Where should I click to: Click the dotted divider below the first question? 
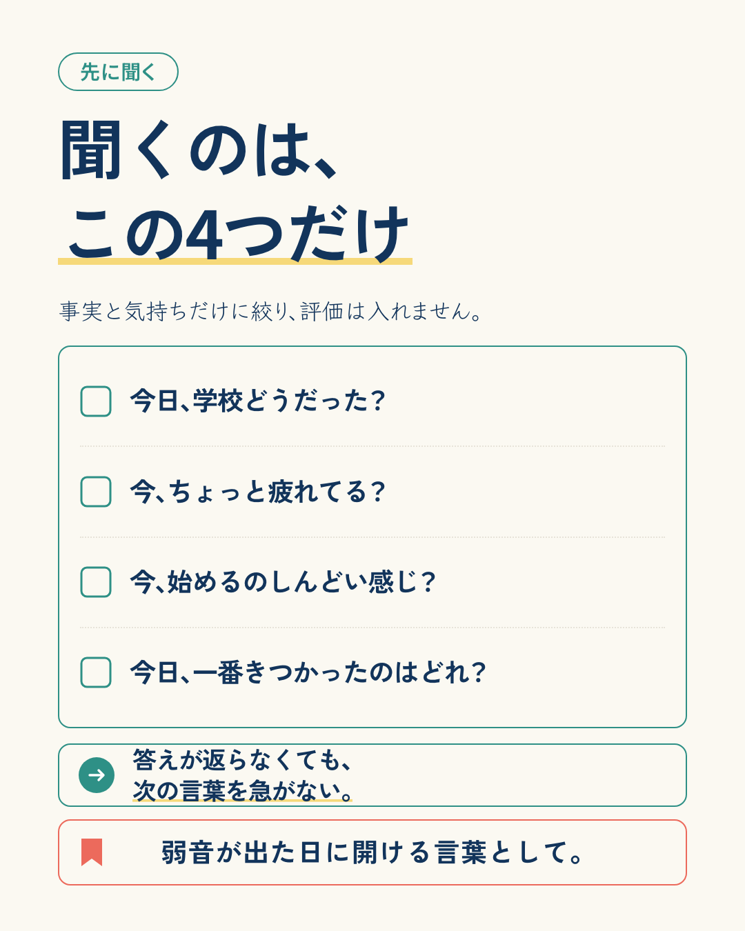point(372,446)
